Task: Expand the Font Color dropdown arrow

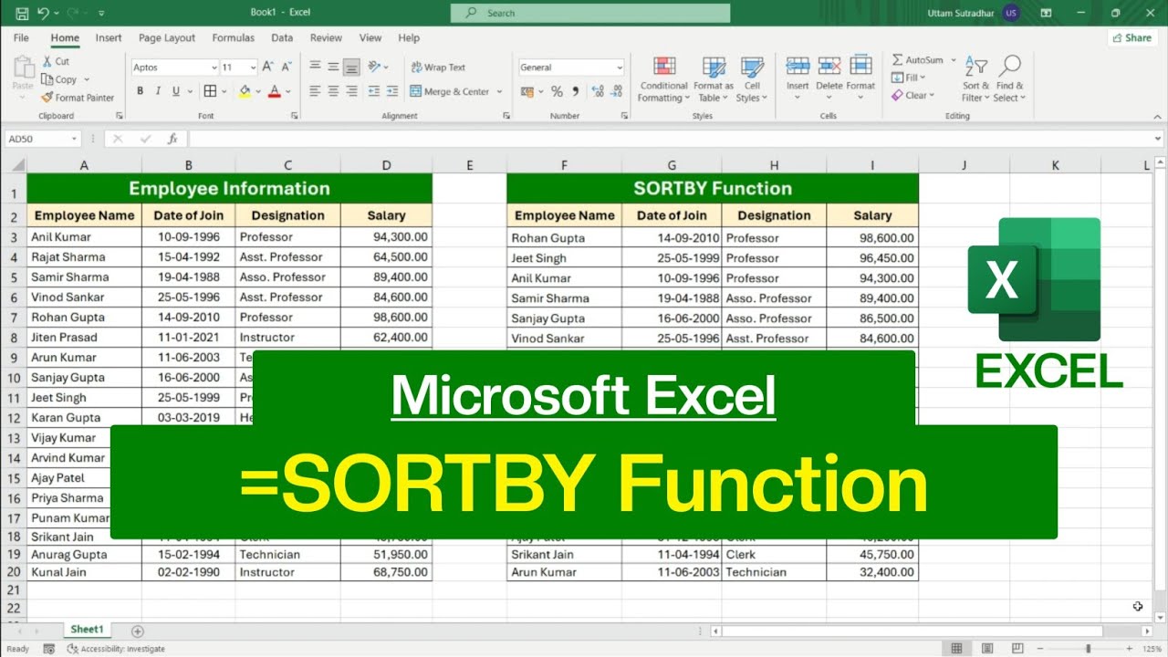Action: pos(288,91)
